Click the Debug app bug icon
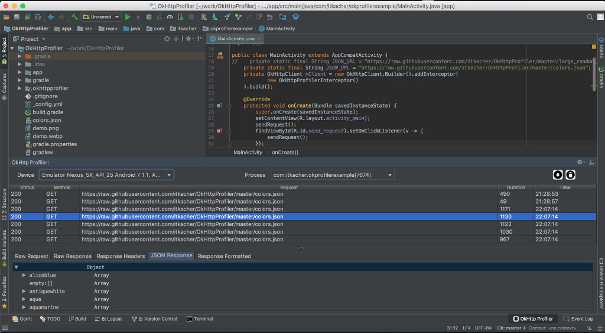Image resolution: width=605 pixels, height=333 pixels. pos(149,17)
